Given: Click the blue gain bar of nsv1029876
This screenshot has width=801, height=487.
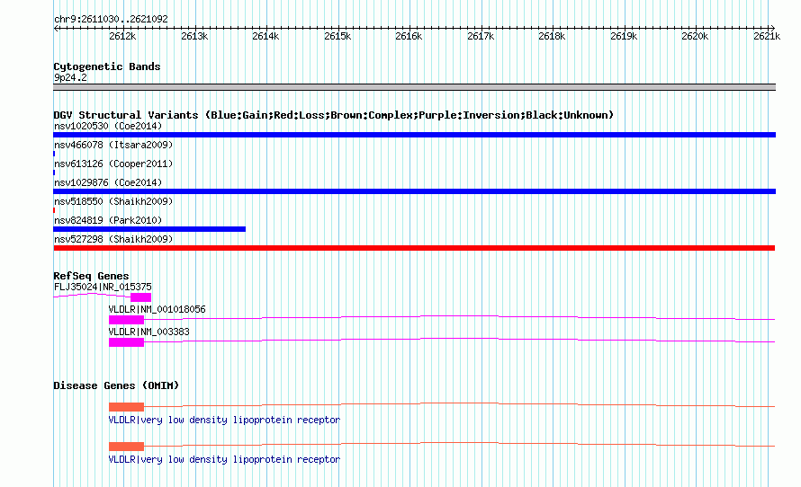Looking at the screenshot, I should click(414, 191).
